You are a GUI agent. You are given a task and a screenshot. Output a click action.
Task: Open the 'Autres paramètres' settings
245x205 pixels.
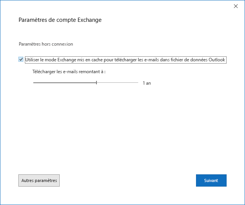coord(39,180)
